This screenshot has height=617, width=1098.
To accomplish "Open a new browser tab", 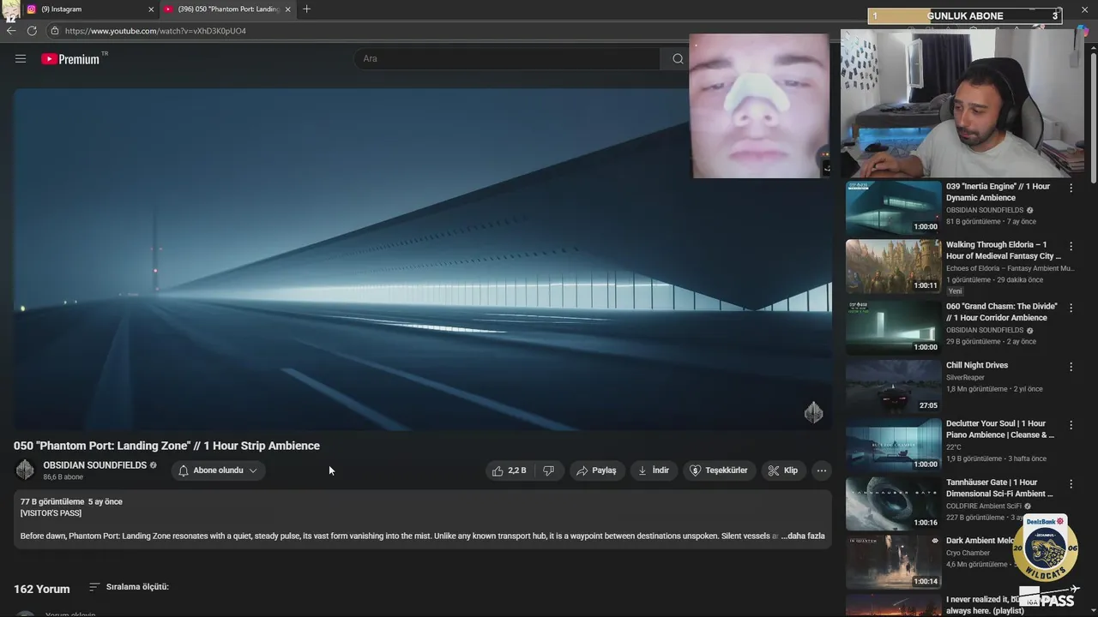I will pos(306,9).
